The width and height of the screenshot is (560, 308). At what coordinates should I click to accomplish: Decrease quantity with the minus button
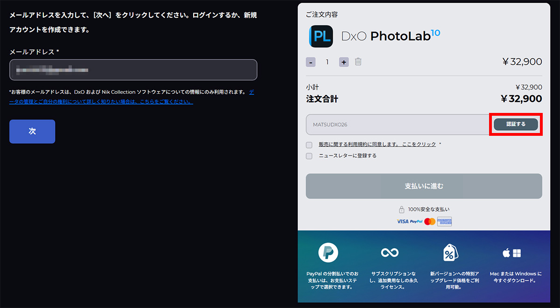(311, 62)
